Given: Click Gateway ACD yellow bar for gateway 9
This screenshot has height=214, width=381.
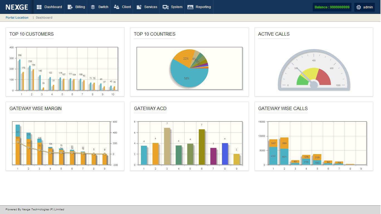Looking at the screenshot, I should tap(236, 159).
